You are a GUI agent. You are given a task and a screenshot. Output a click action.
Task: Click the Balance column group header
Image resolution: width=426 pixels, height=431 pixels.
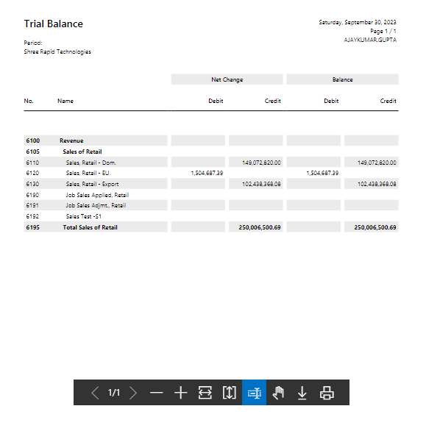(342, 79)
